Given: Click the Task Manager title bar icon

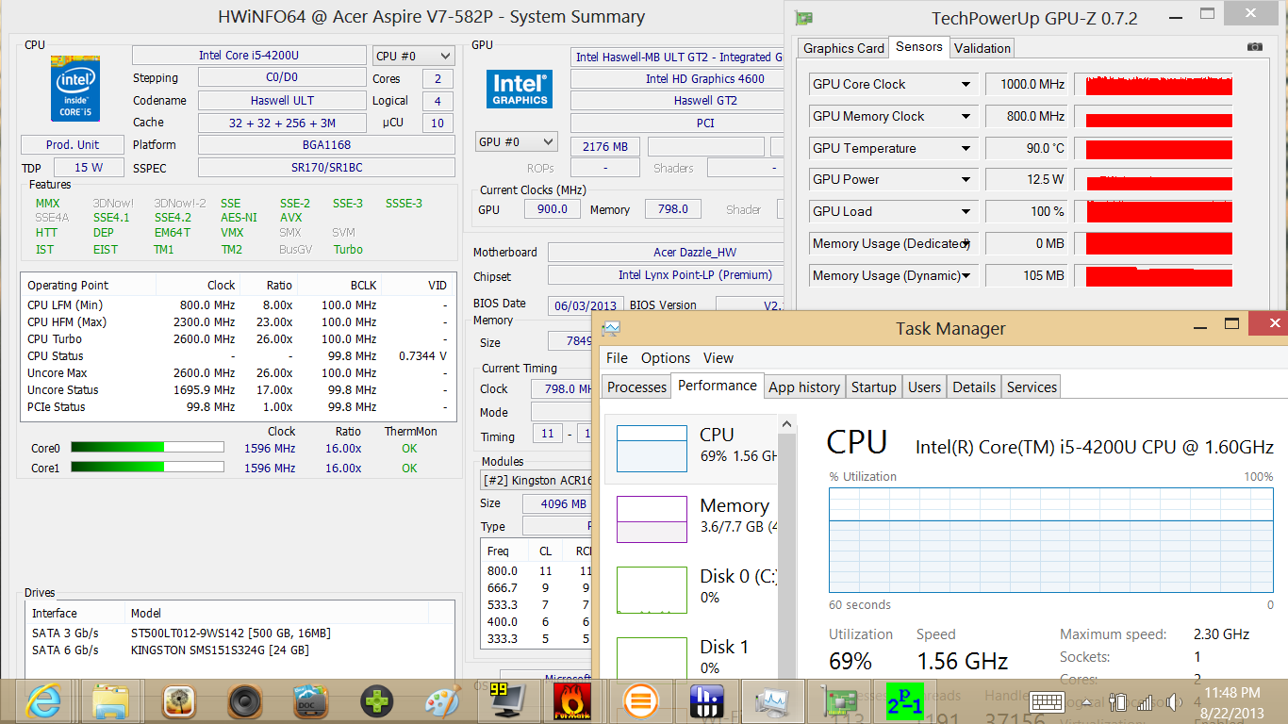Looking at the screenshot, I should pyautogui.click(x=611, y=329).
